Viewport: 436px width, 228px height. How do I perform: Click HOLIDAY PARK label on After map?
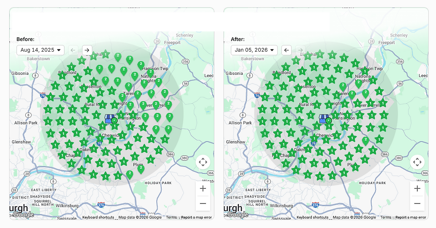coord(372,183)
